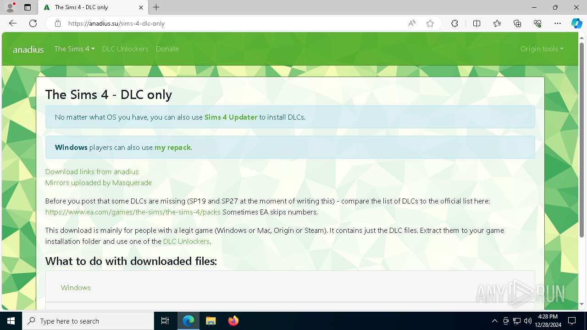Click the browser Back arrow

[13, 23]
